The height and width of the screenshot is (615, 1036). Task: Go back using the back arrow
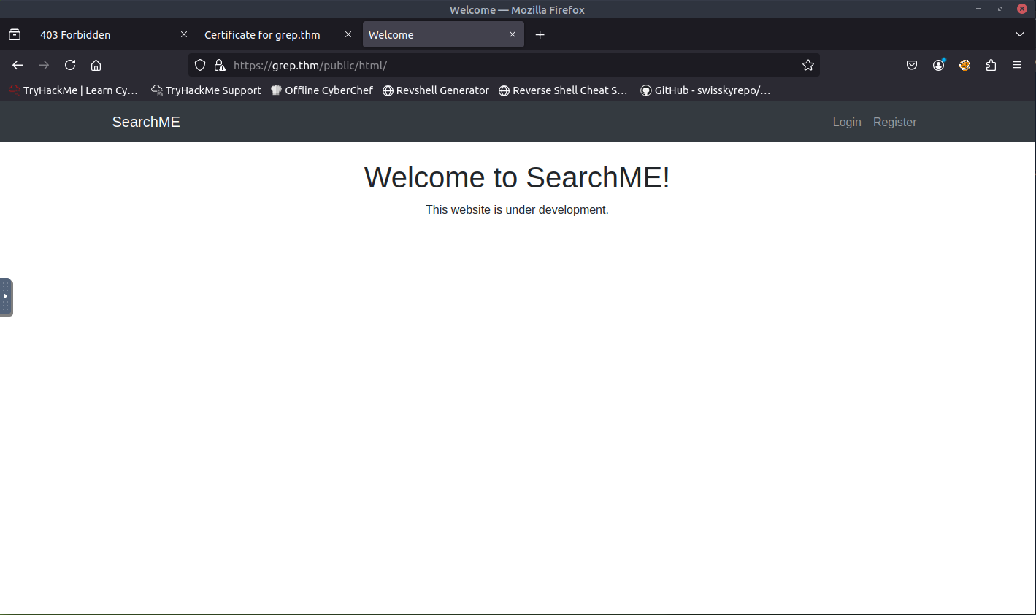click(18, 65)
